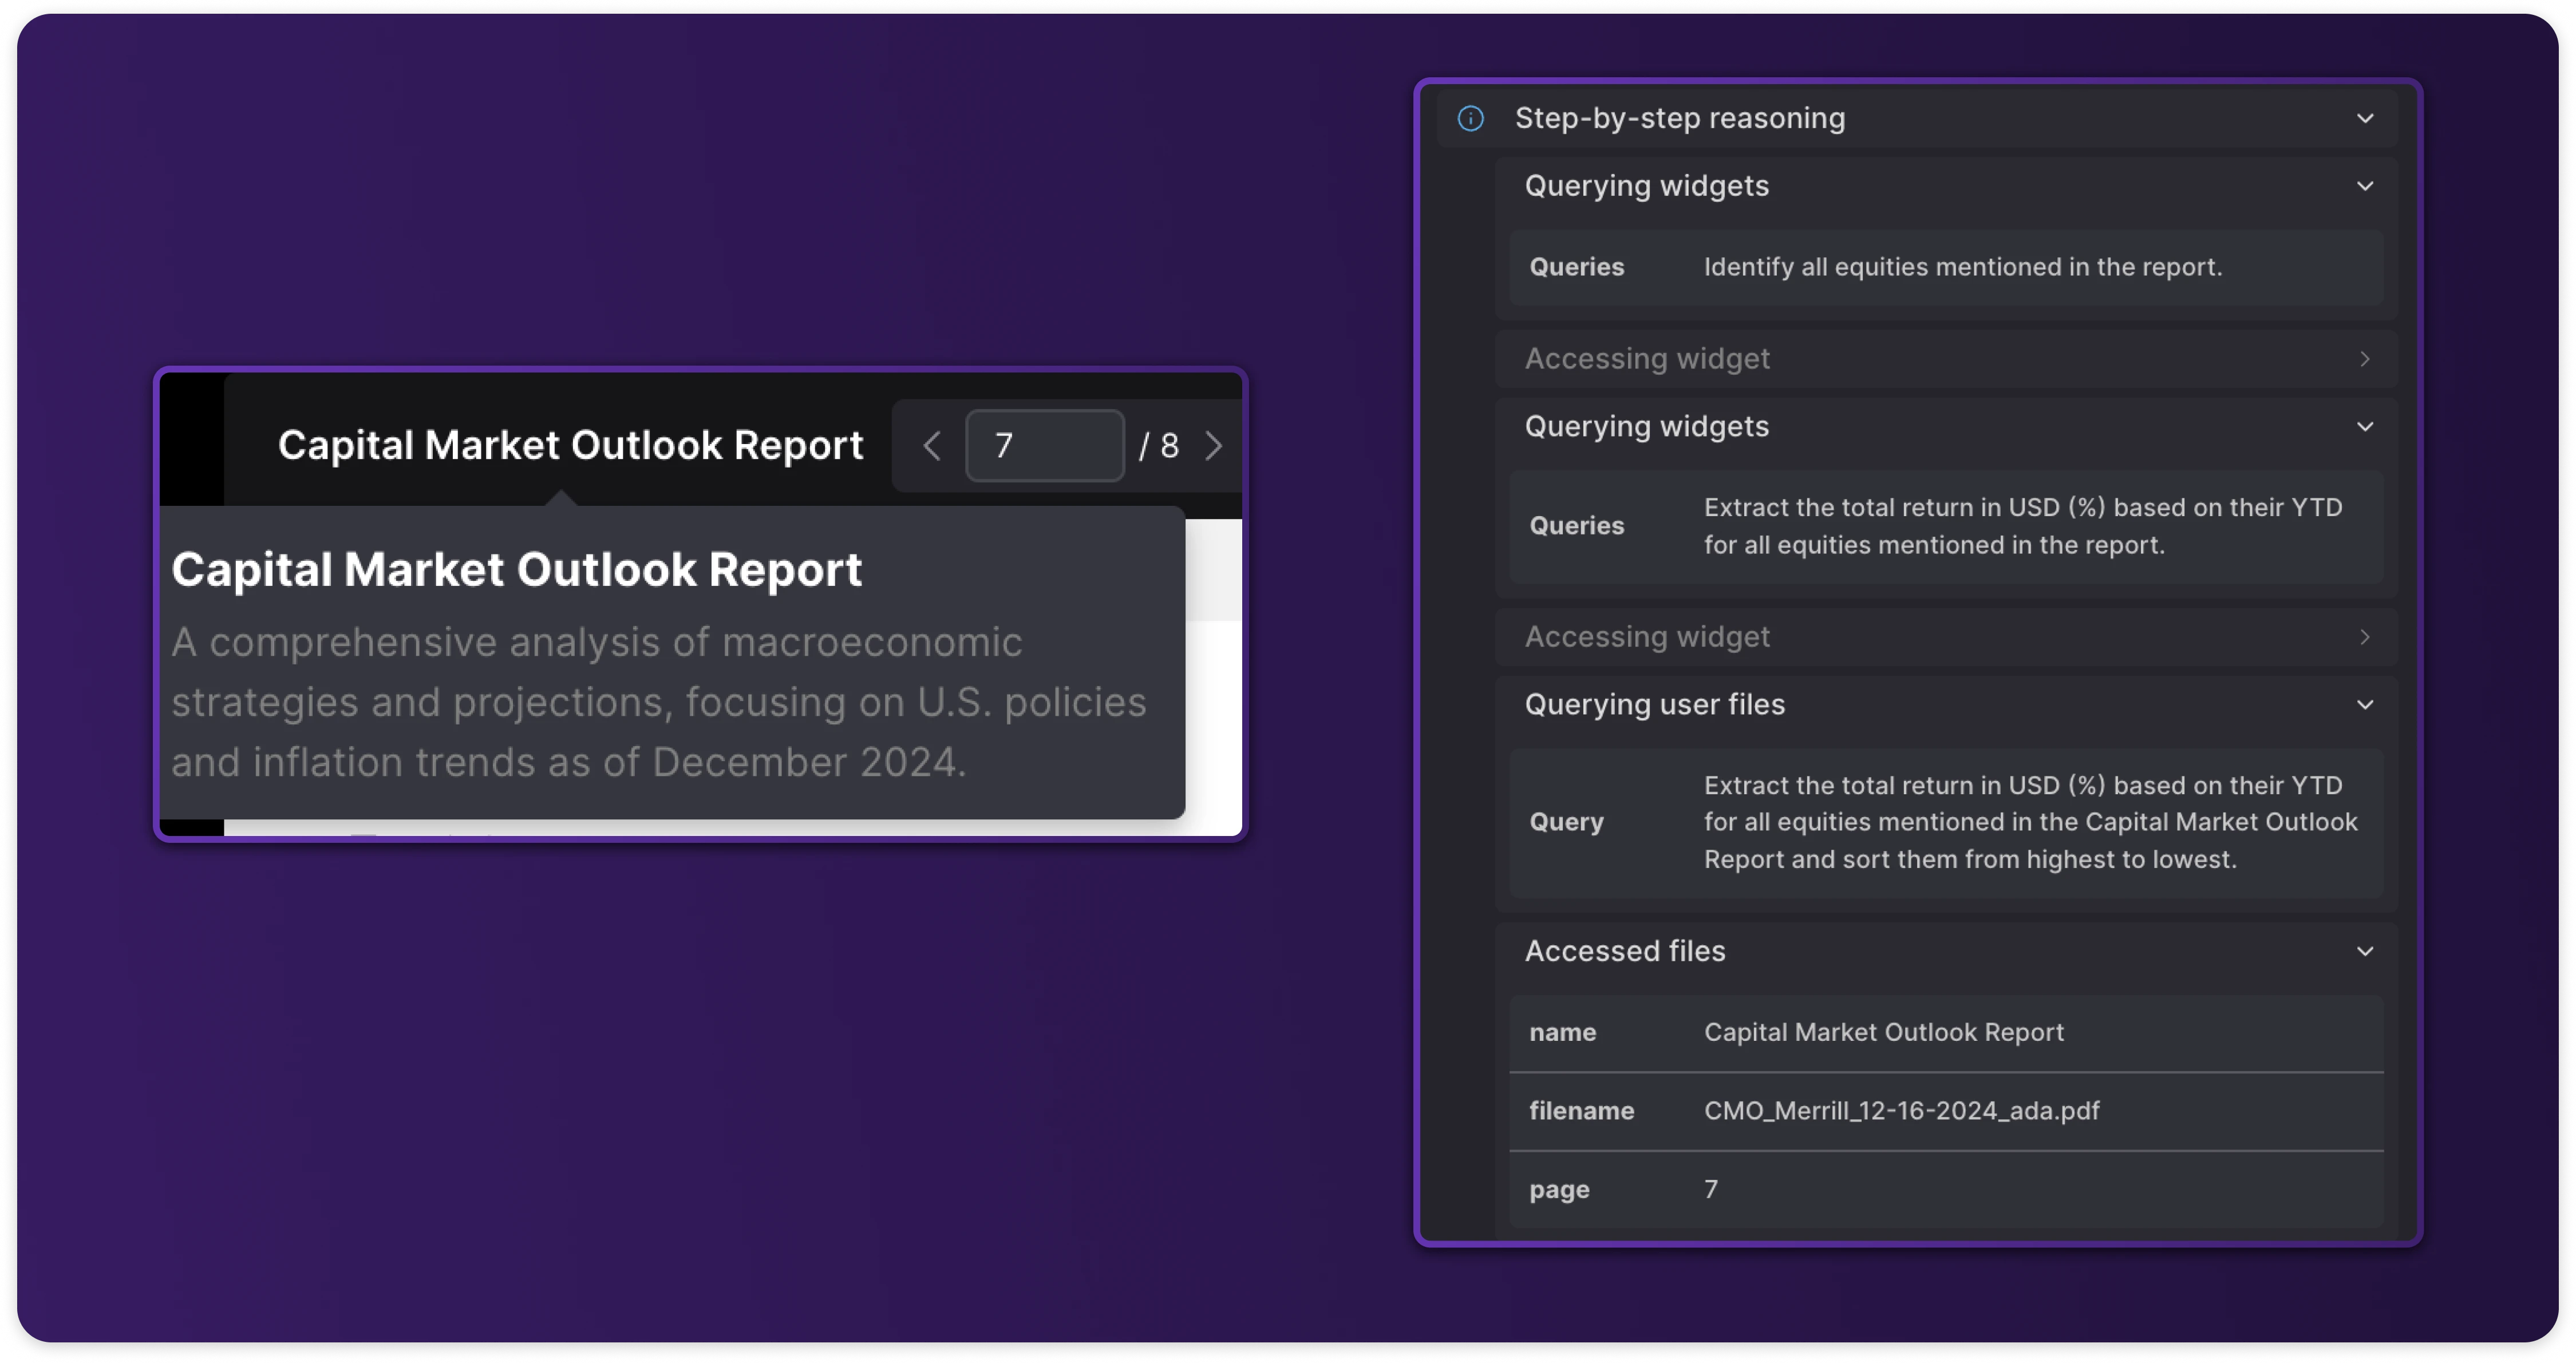Collapse Step-by-step reasoning with its chevron
Viewport: 2576px width, 1363px height.
click(x=2365, y=118)
